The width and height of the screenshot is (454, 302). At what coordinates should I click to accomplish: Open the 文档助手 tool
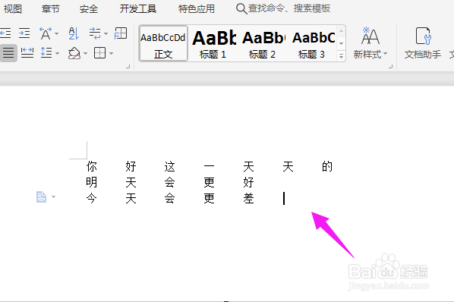[x=423, y=42]
